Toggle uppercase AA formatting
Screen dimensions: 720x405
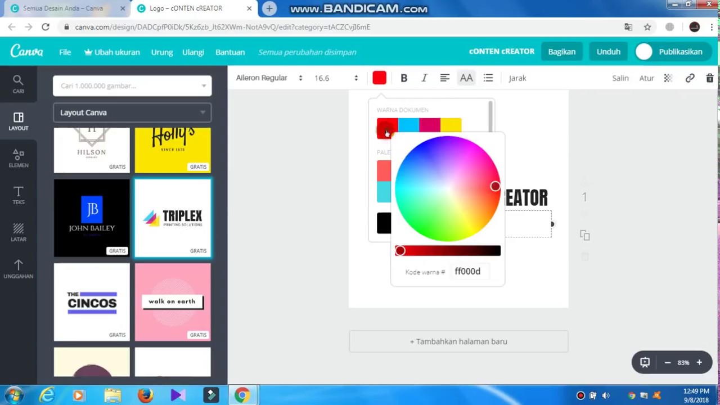coord(466,78)
